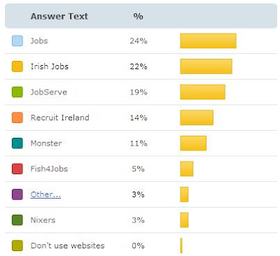Click the purple swatch beside Other
This screenshot has width=280, height=256.
17,194
